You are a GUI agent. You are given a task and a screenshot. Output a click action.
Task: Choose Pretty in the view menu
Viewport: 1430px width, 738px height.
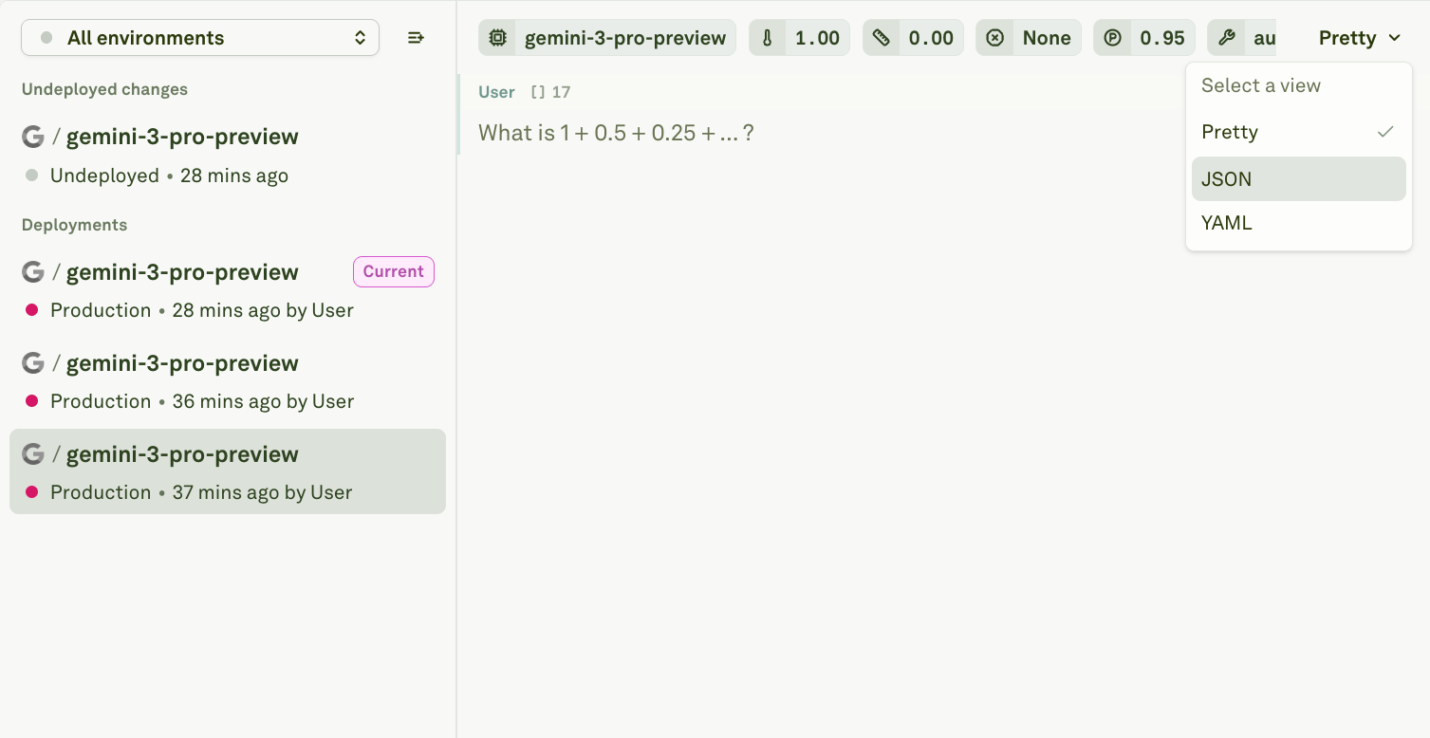coord(1298,132)
